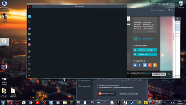Open Instagram in the Opera sidebar

(x=29, y=44)
